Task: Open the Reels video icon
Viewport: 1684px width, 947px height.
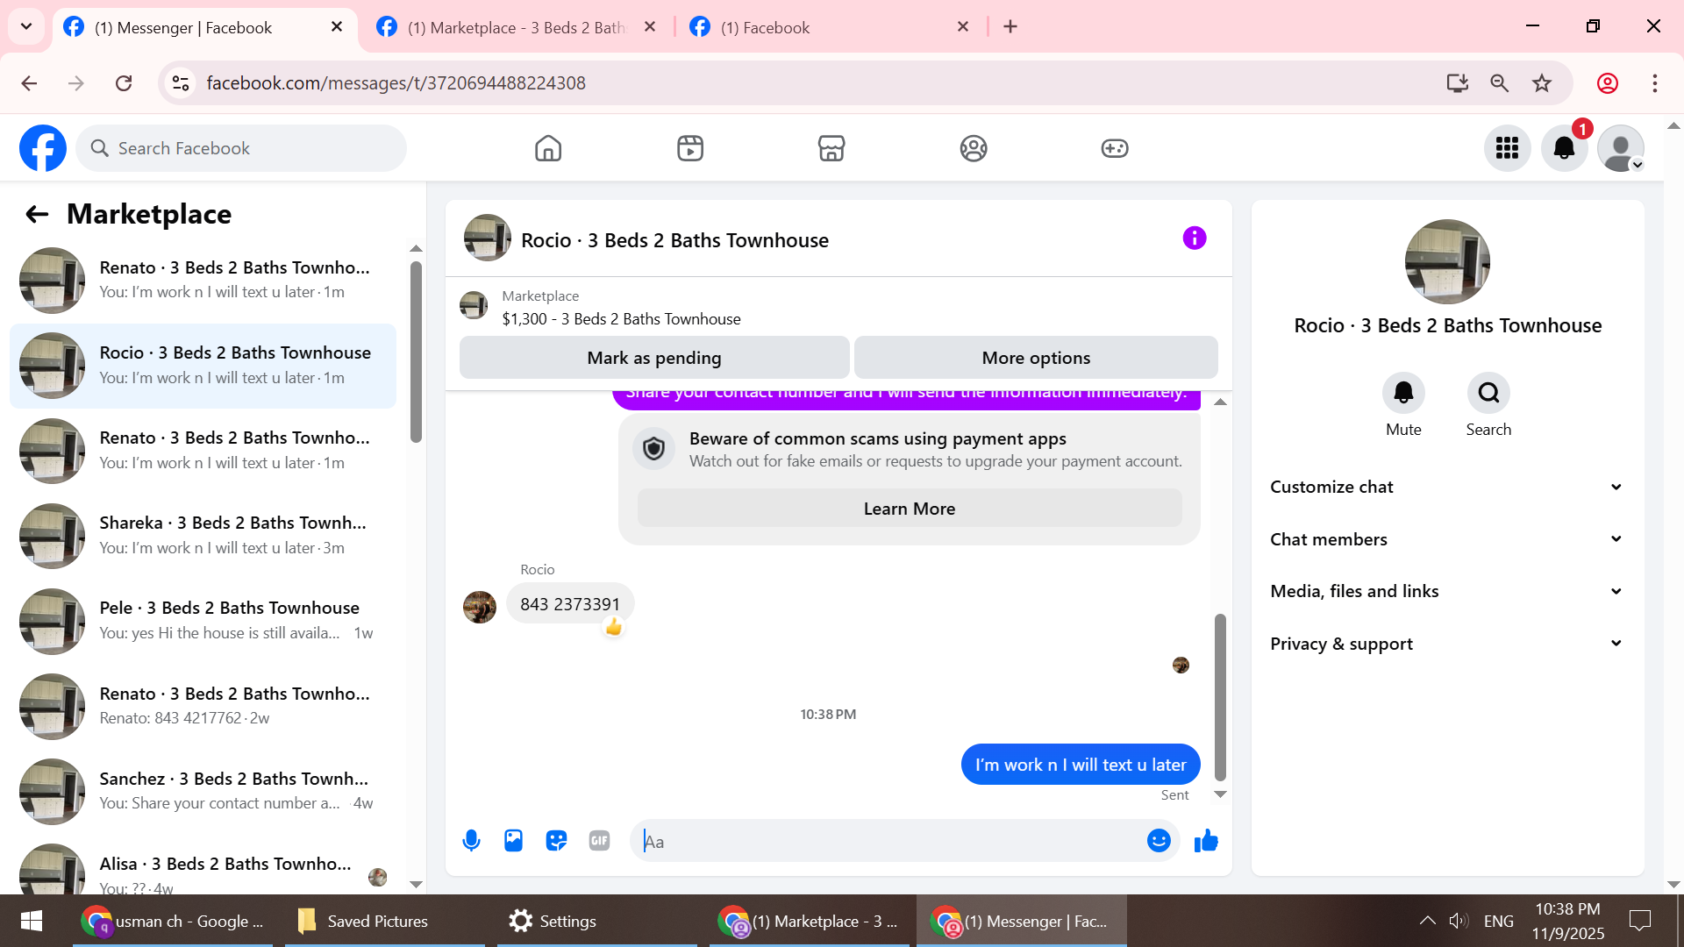Action: tap(690, 148)
